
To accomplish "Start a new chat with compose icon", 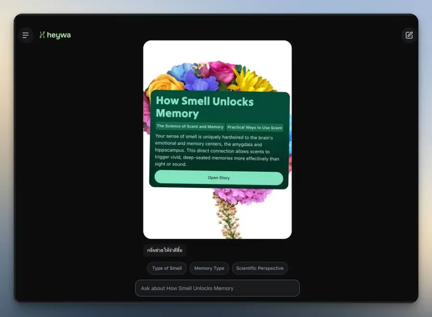I will [409, 35].
